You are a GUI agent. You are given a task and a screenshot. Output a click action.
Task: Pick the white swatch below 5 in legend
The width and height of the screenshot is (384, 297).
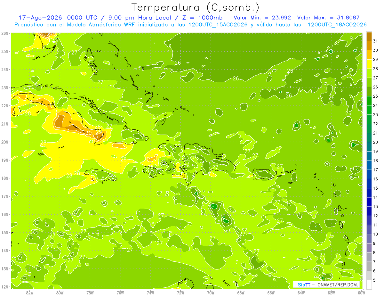(369, 285)
